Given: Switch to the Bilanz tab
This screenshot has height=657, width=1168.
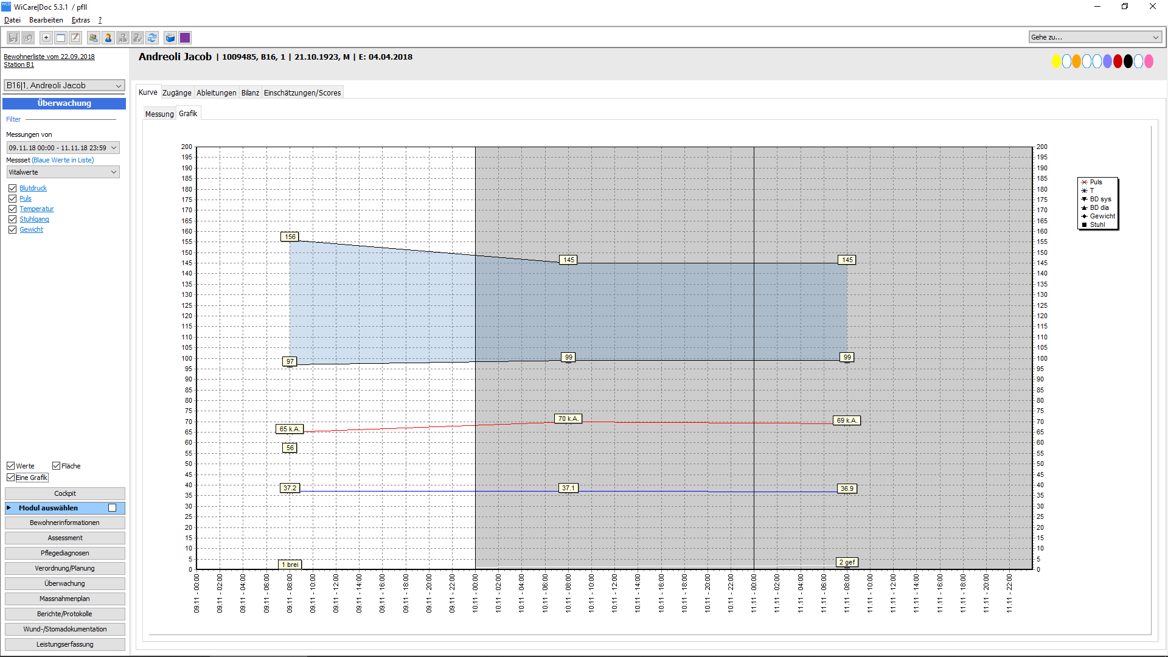Looking at the screenshot, I should pos(250,93).
